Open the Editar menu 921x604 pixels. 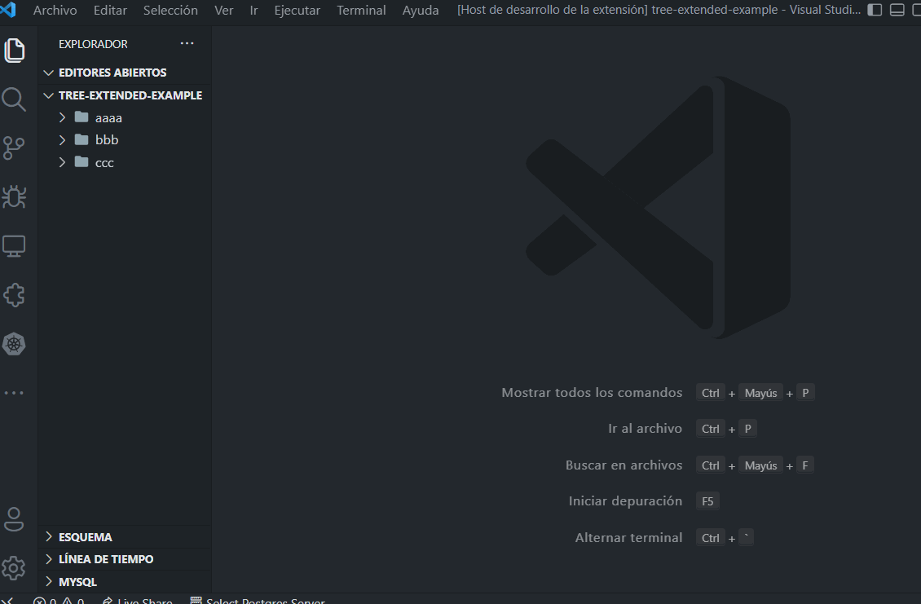pyautogui.click(x=110, y=10)
